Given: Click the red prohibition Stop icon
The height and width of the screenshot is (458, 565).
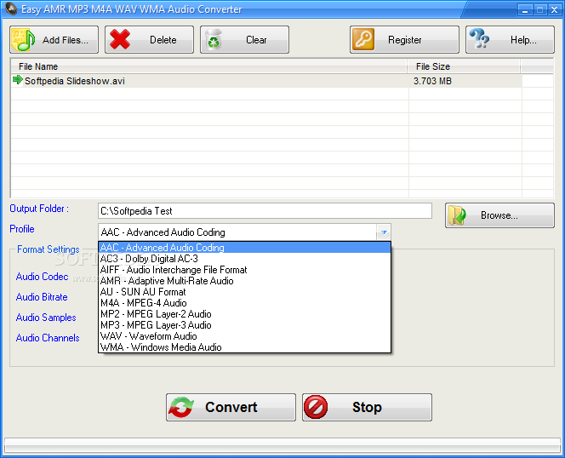Looking at the screenshot, I should [x=316, y=407].
